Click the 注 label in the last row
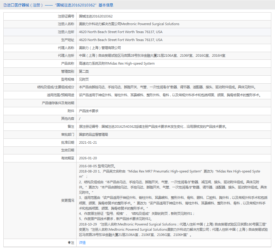Image resolution: width=275 pixels, height=250 pixels. tap(73, 243)
